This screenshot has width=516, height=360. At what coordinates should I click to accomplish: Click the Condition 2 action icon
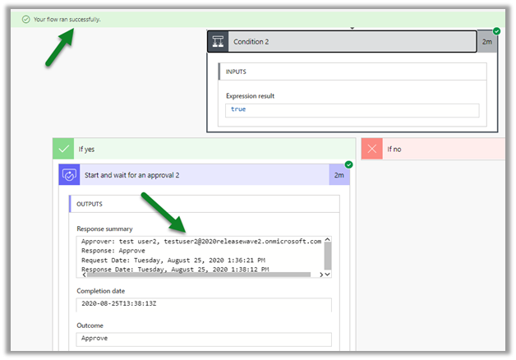coord(218,42)
